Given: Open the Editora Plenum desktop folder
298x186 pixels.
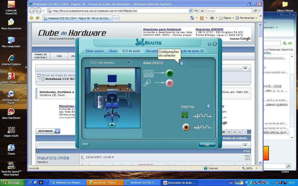Looking at the screenshot, I should (285, 6).
